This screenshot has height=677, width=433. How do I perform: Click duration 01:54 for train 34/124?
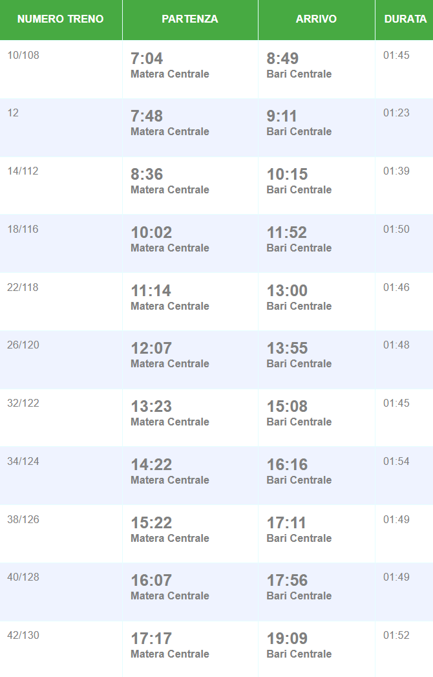pos(396,462)
